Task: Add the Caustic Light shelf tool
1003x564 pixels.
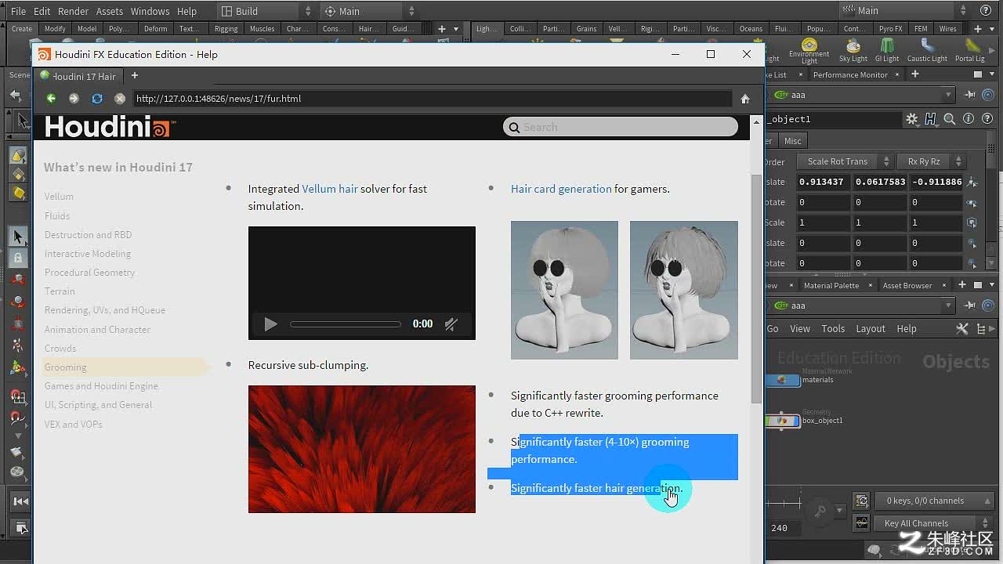Action: tap(927, 52)
